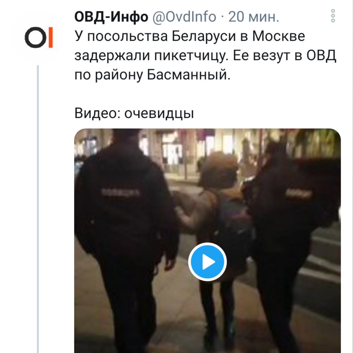Viewport: 353px width, 353px height.
Task: Play the embedded video
Action: coord(207,262)
